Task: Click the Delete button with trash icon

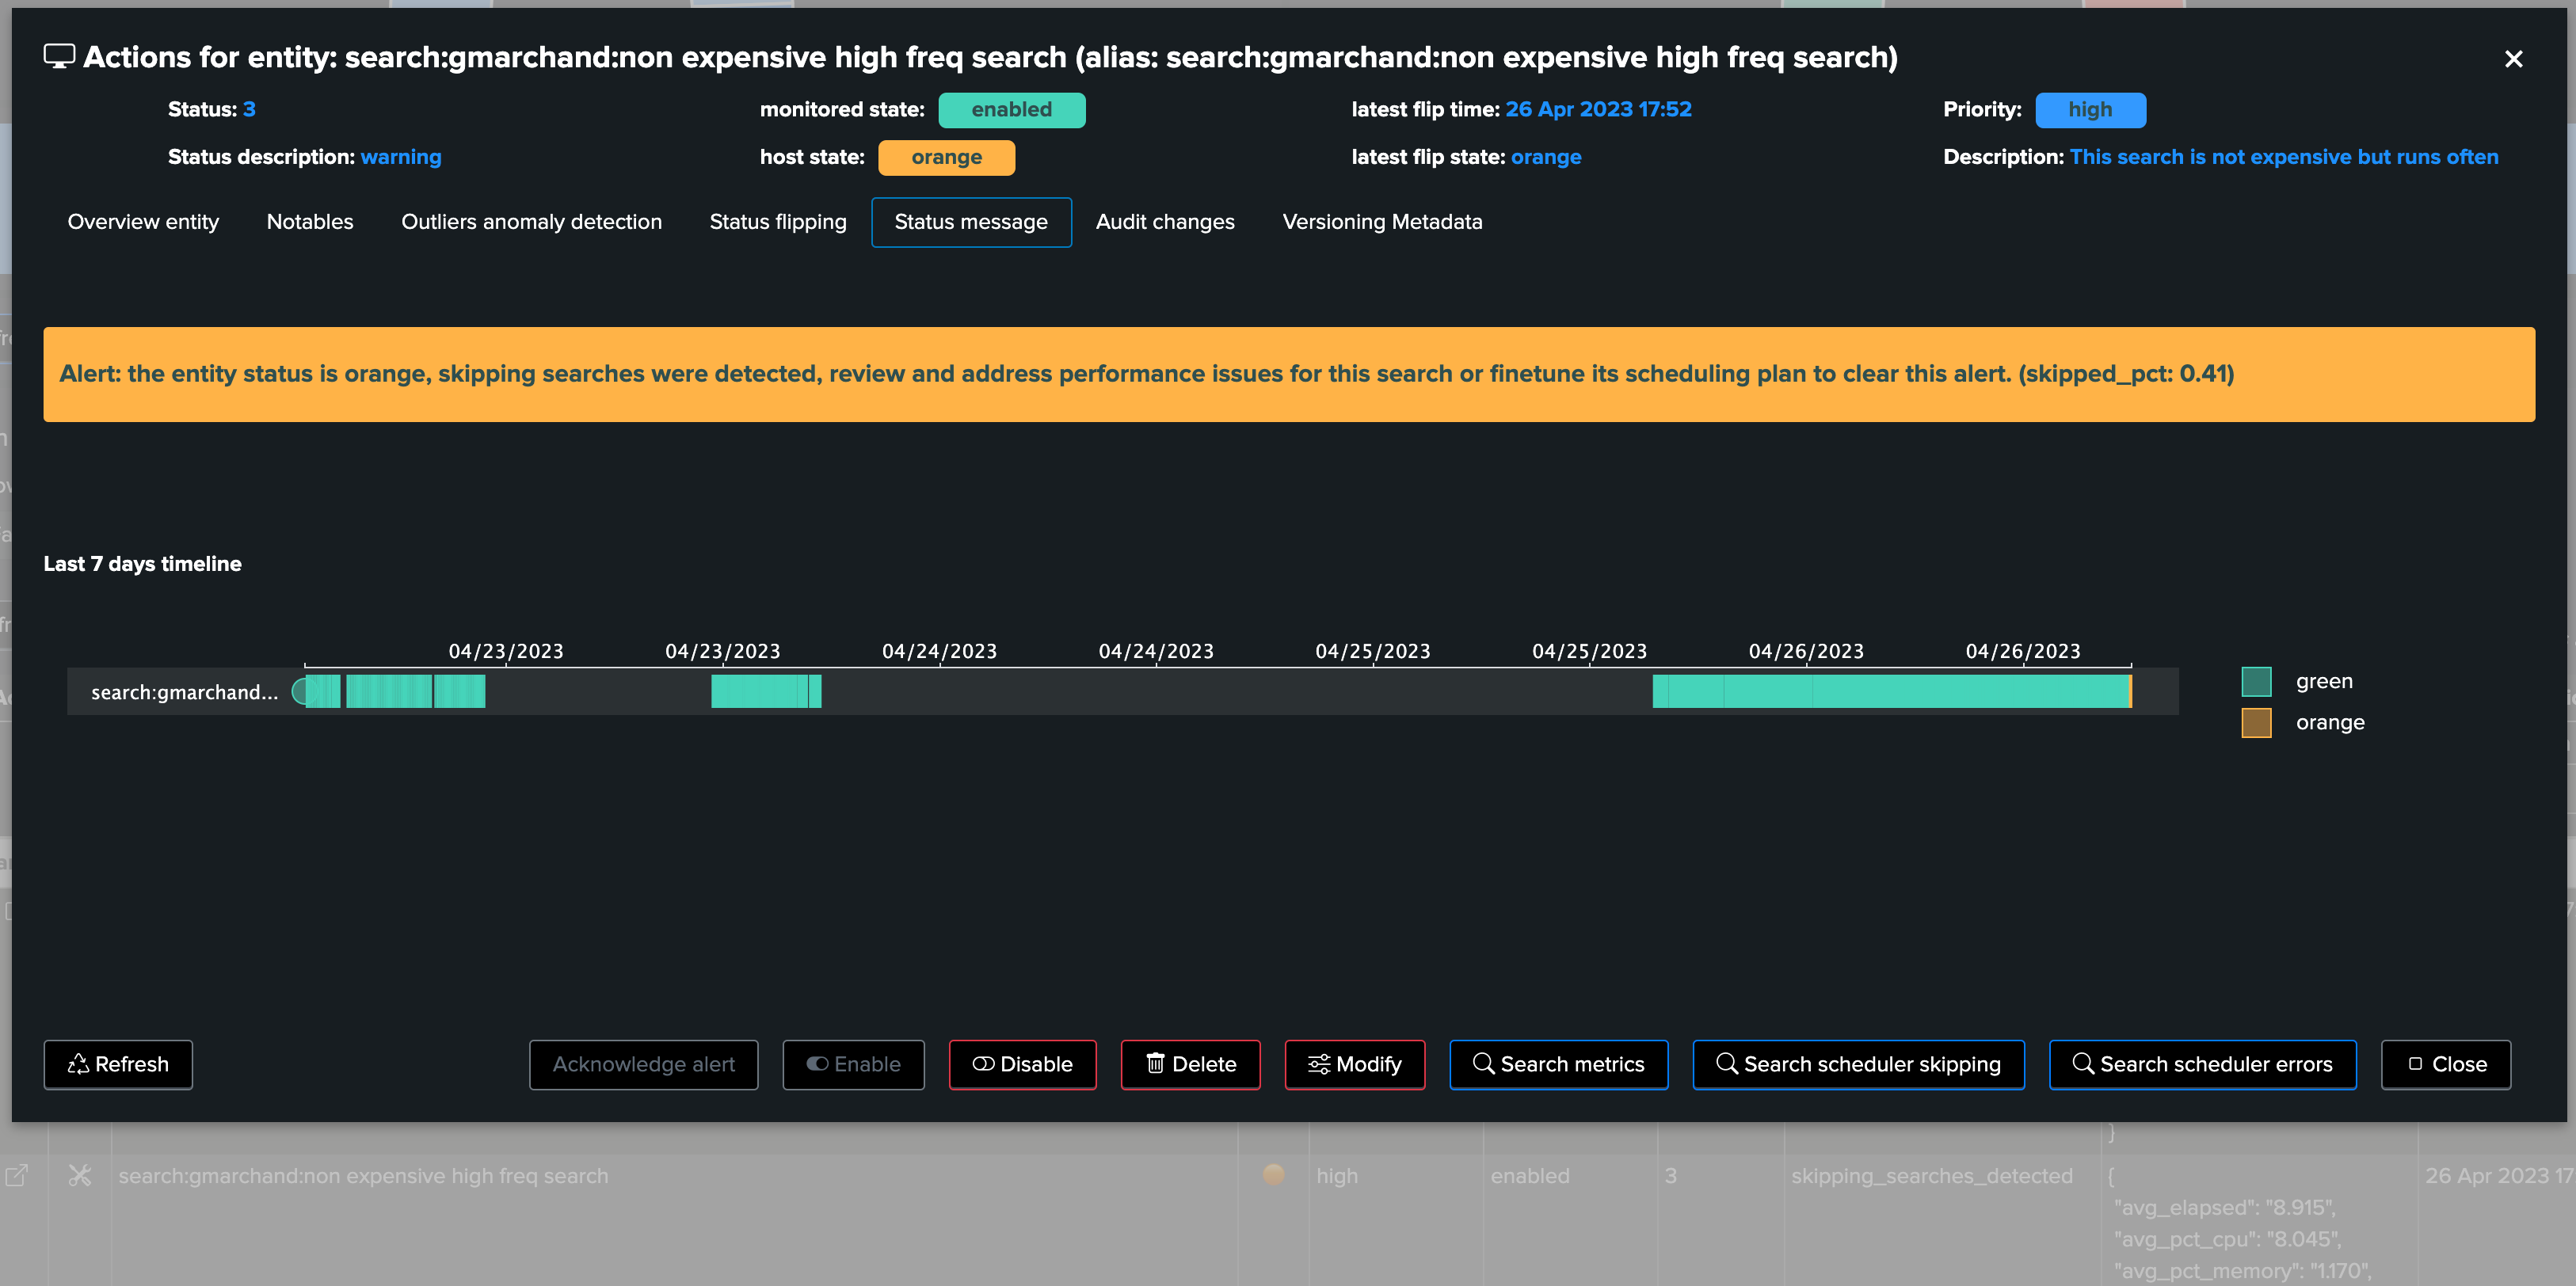Action: click(1190, 1064)
